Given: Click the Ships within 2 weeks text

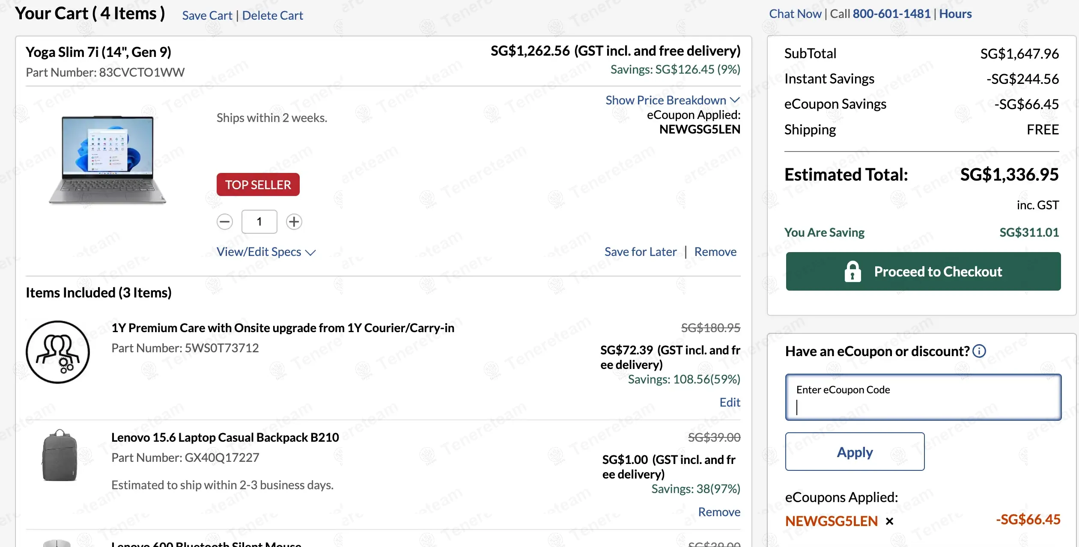Looking at the screenshot, I should click(272, 118).
